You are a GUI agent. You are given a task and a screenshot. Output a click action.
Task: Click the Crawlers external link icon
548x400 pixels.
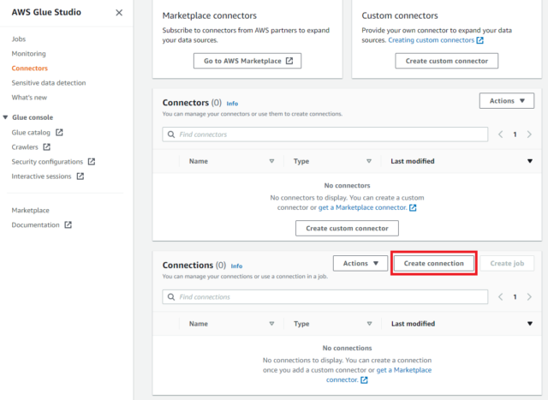pos(46,147)
